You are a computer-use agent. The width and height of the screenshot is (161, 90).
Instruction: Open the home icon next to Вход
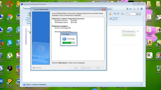pyautogui.click(x=134, y=9)
